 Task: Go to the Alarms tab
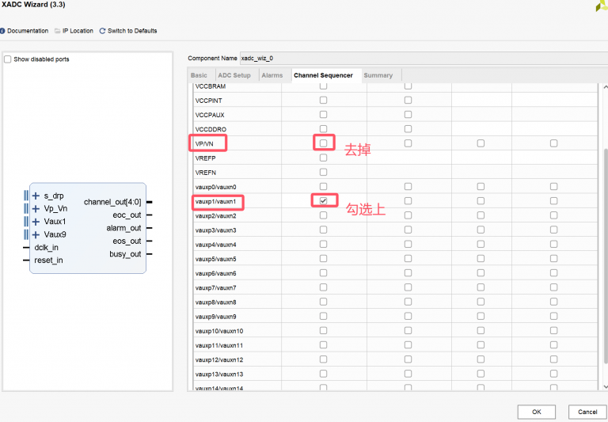[x=272, y=75]
